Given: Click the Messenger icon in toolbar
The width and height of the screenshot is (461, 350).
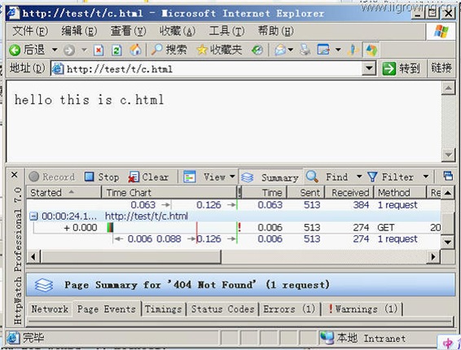Looking at the screenshot, I should (353, 50).
